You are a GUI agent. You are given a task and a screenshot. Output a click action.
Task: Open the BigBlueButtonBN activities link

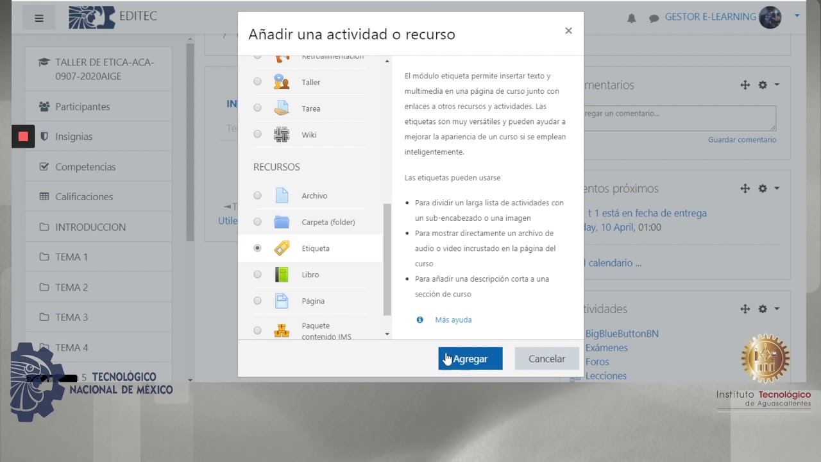622,334
